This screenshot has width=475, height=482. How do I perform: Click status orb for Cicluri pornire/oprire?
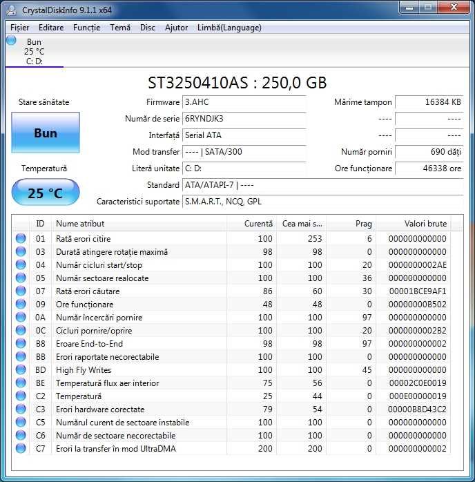[x=21, y=330]
